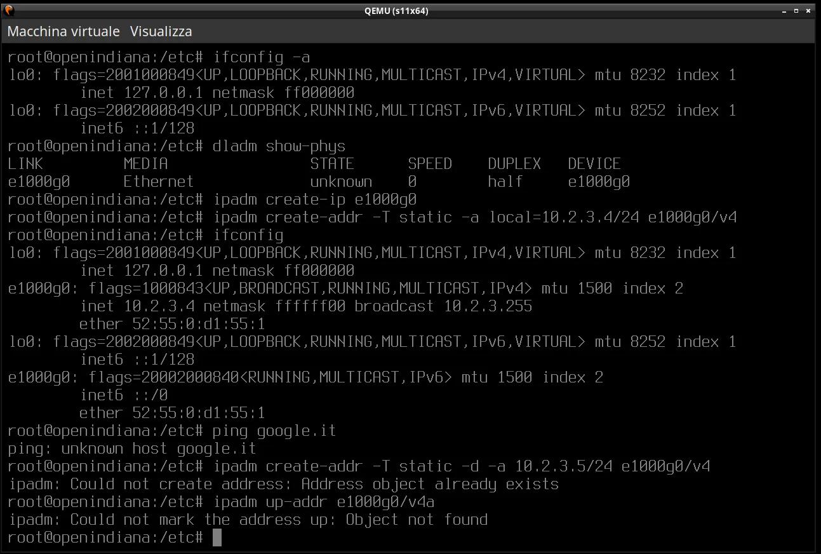Click the 'broadcast 10.2.3.255' text
821x554 pixels.
[x=443, y=306]
